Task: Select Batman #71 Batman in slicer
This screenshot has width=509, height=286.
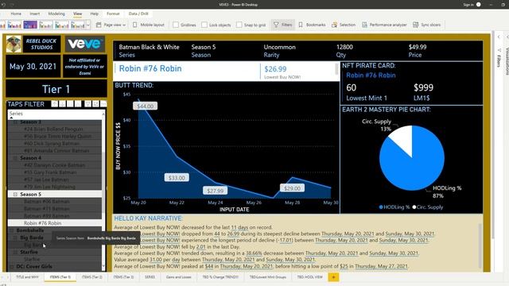Action: tap(46, 208)
